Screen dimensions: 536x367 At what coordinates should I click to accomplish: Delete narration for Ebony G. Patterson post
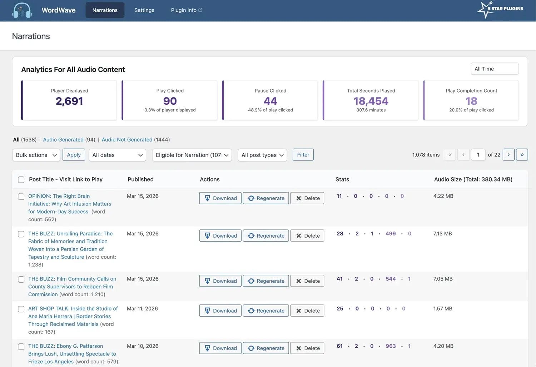click(x=307, y=348)
